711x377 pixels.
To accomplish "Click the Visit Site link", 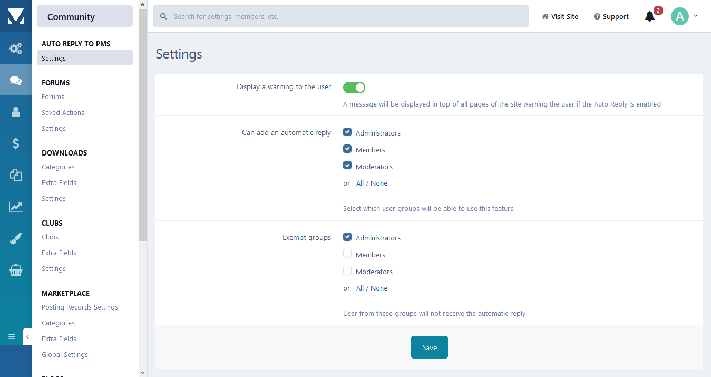I will pos(560,16).
